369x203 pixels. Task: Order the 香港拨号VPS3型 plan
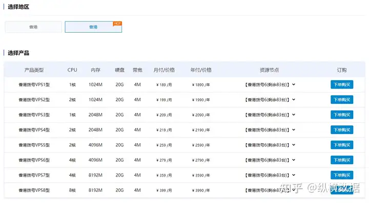click(342, 115)
